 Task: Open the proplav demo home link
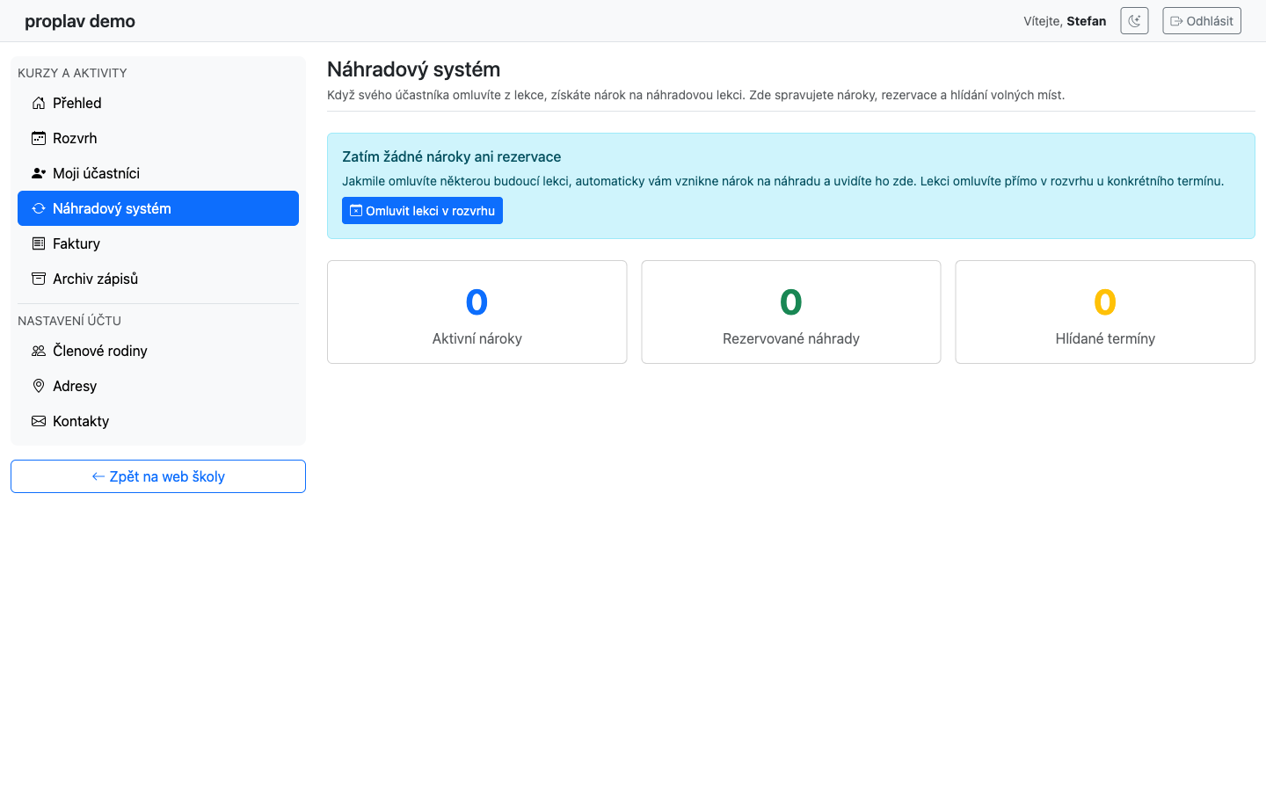80,21
